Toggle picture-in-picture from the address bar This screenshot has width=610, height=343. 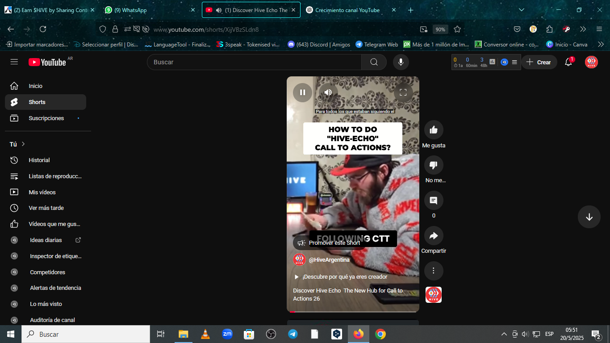pos(423,29)
